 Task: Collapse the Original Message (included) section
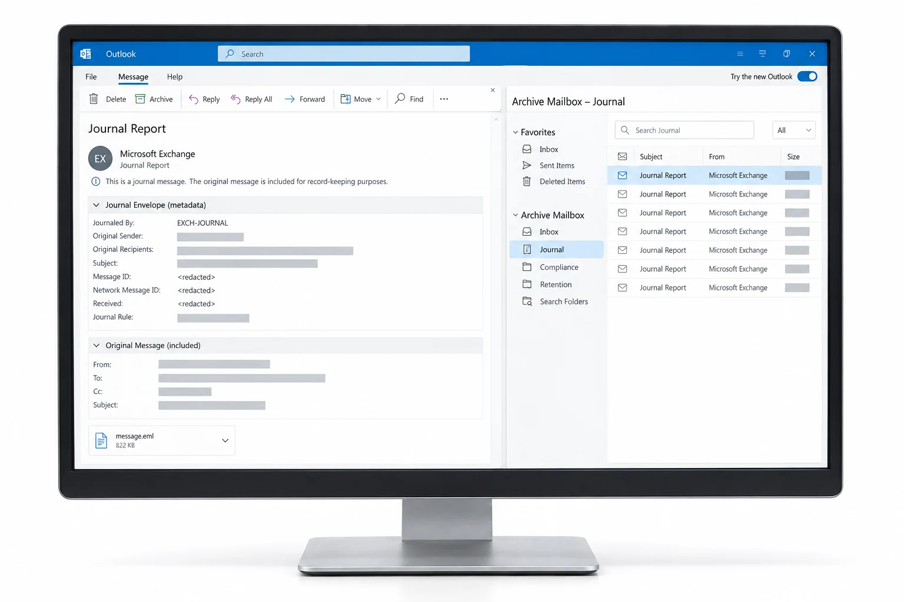pos(97,345)
